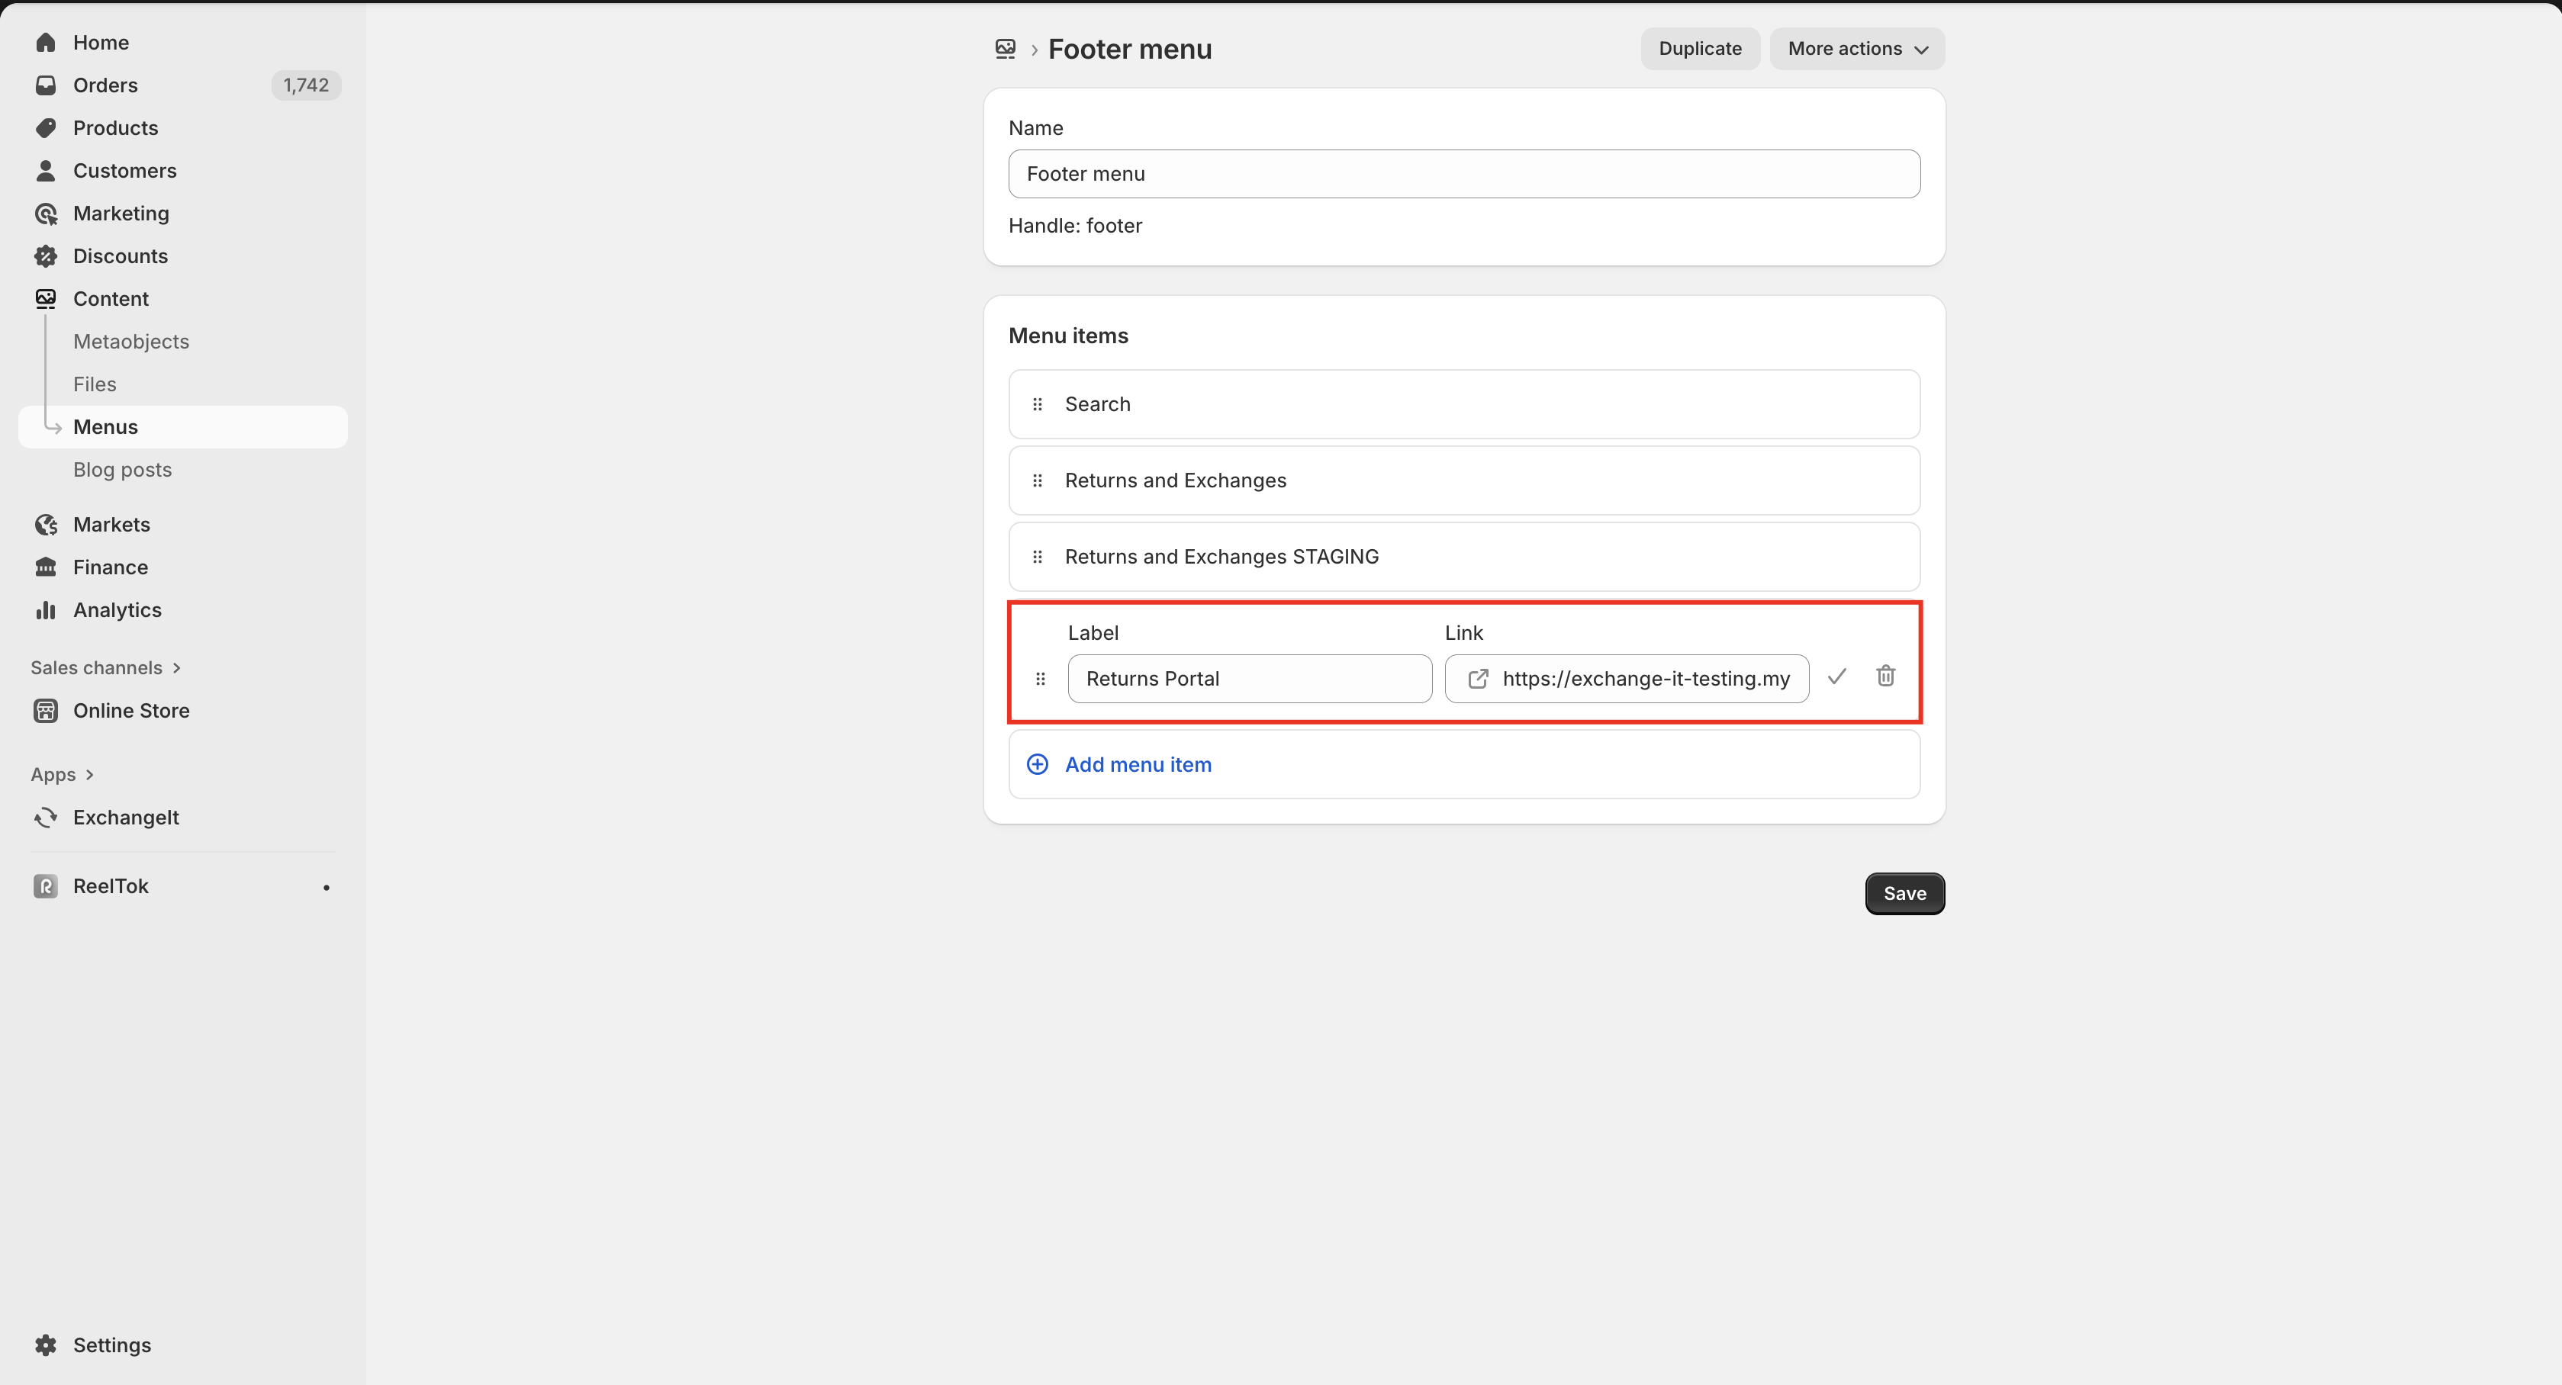Grab the drag handle next to Search
This screenshot has height=1385, width=2562.
[1038, 403]
